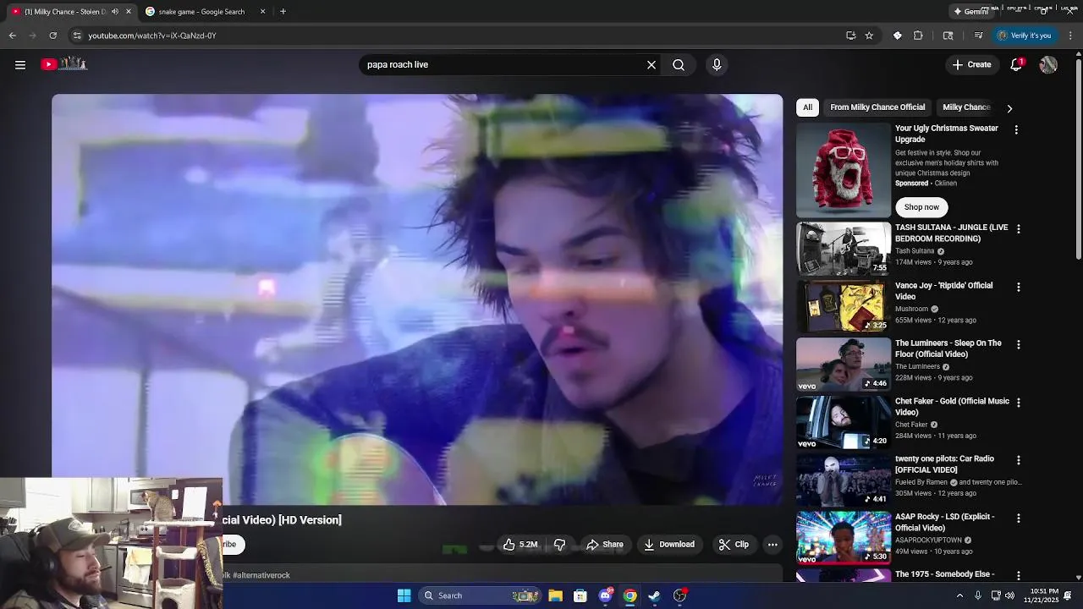
Task: Click the taskbar Search box
Action: 480,595
